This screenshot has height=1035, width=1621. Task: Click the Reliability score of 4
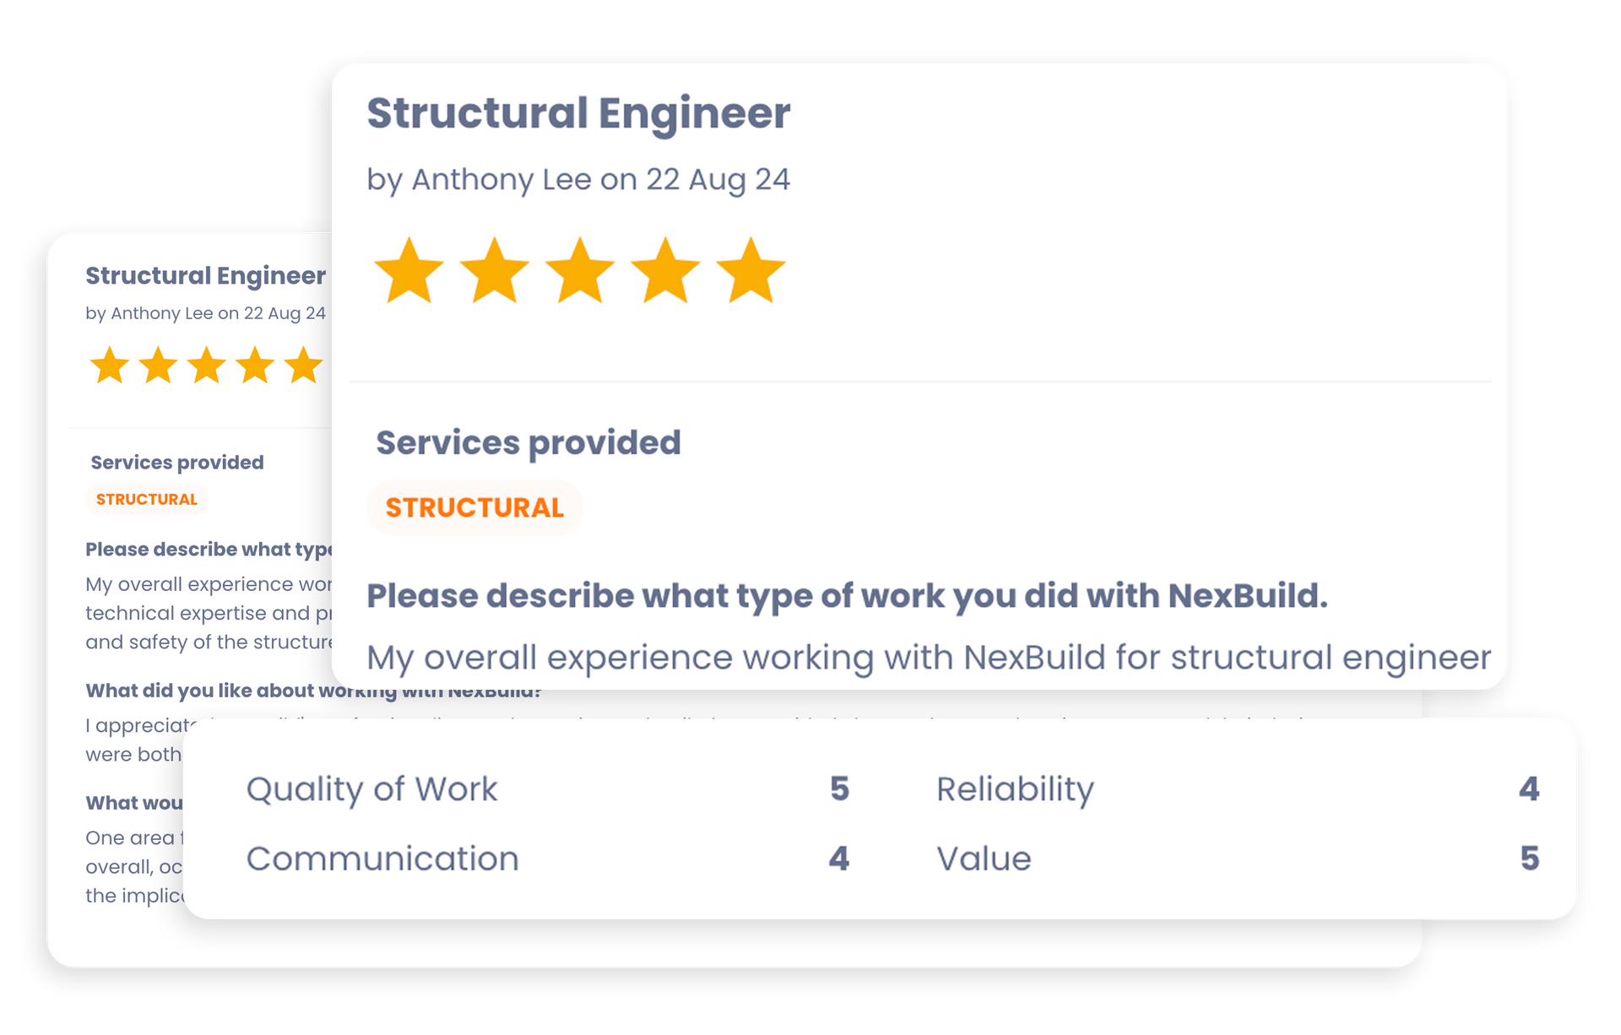tap(1529, 788)
